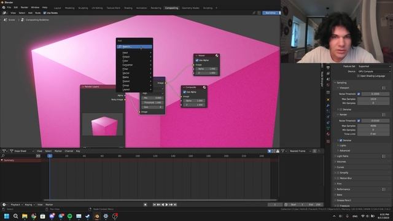393x221 pixels.
Task: Toggle Viewport Denoise checkbox
Action: [341, 109]
